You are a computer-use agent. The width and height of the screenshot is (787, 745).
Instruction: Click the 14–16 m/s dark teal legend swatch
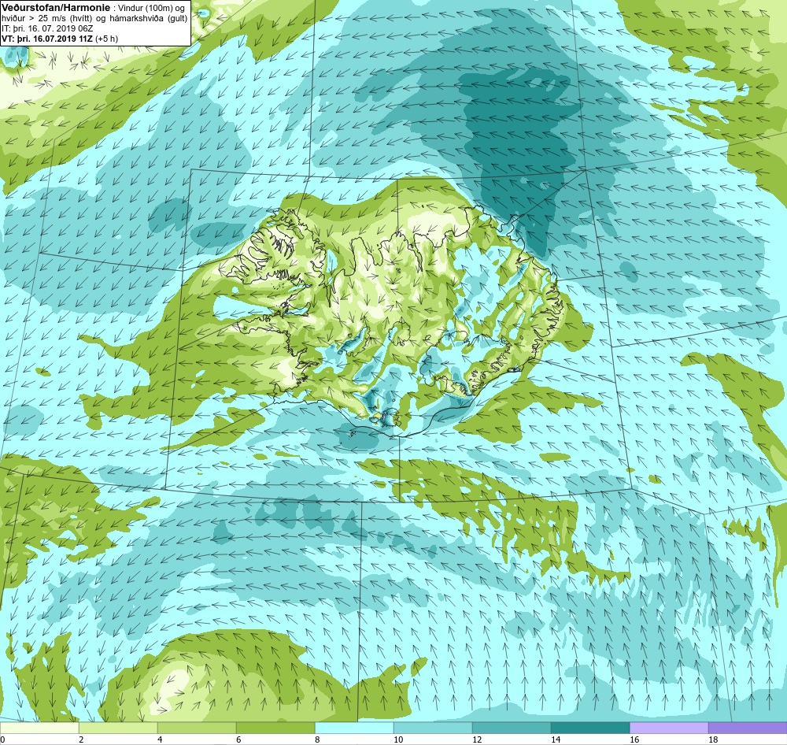590,728
